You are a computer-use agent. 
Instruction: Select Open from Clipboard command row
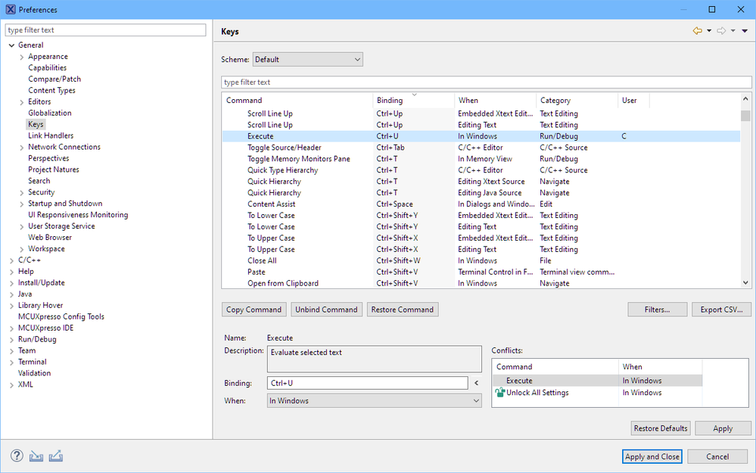coord(481,283)
